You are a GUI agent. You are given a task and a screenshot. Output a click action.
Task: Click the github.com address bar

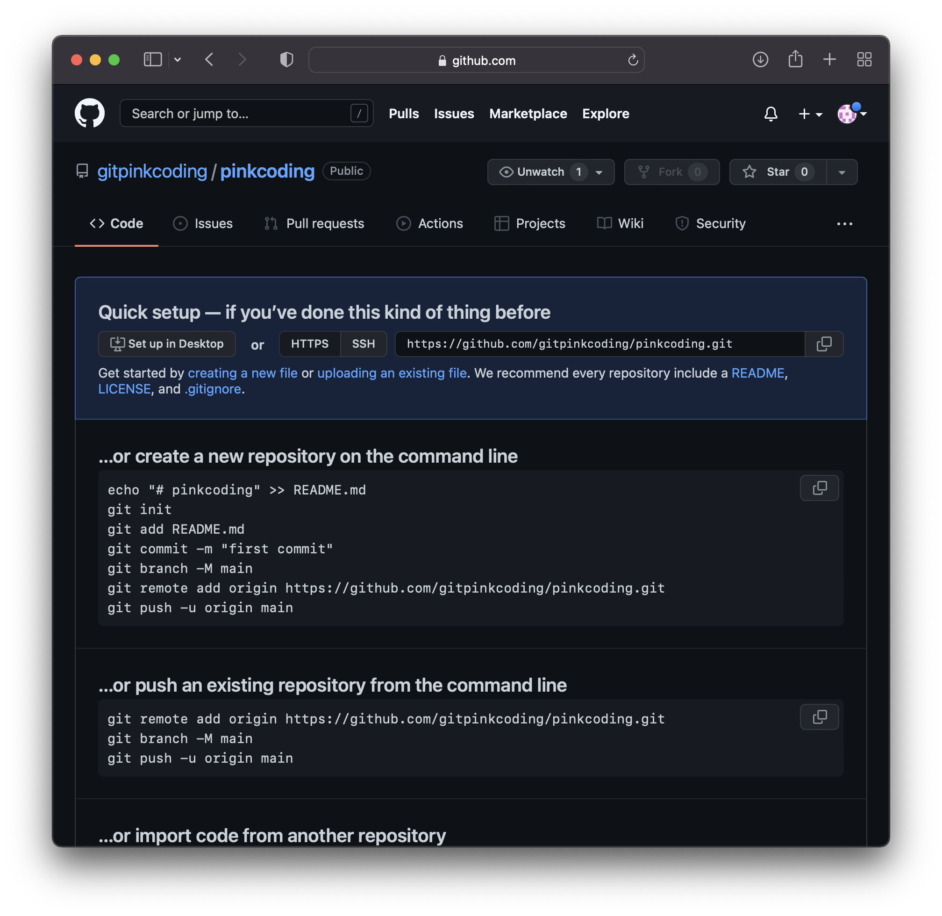(x=476, y=60)
